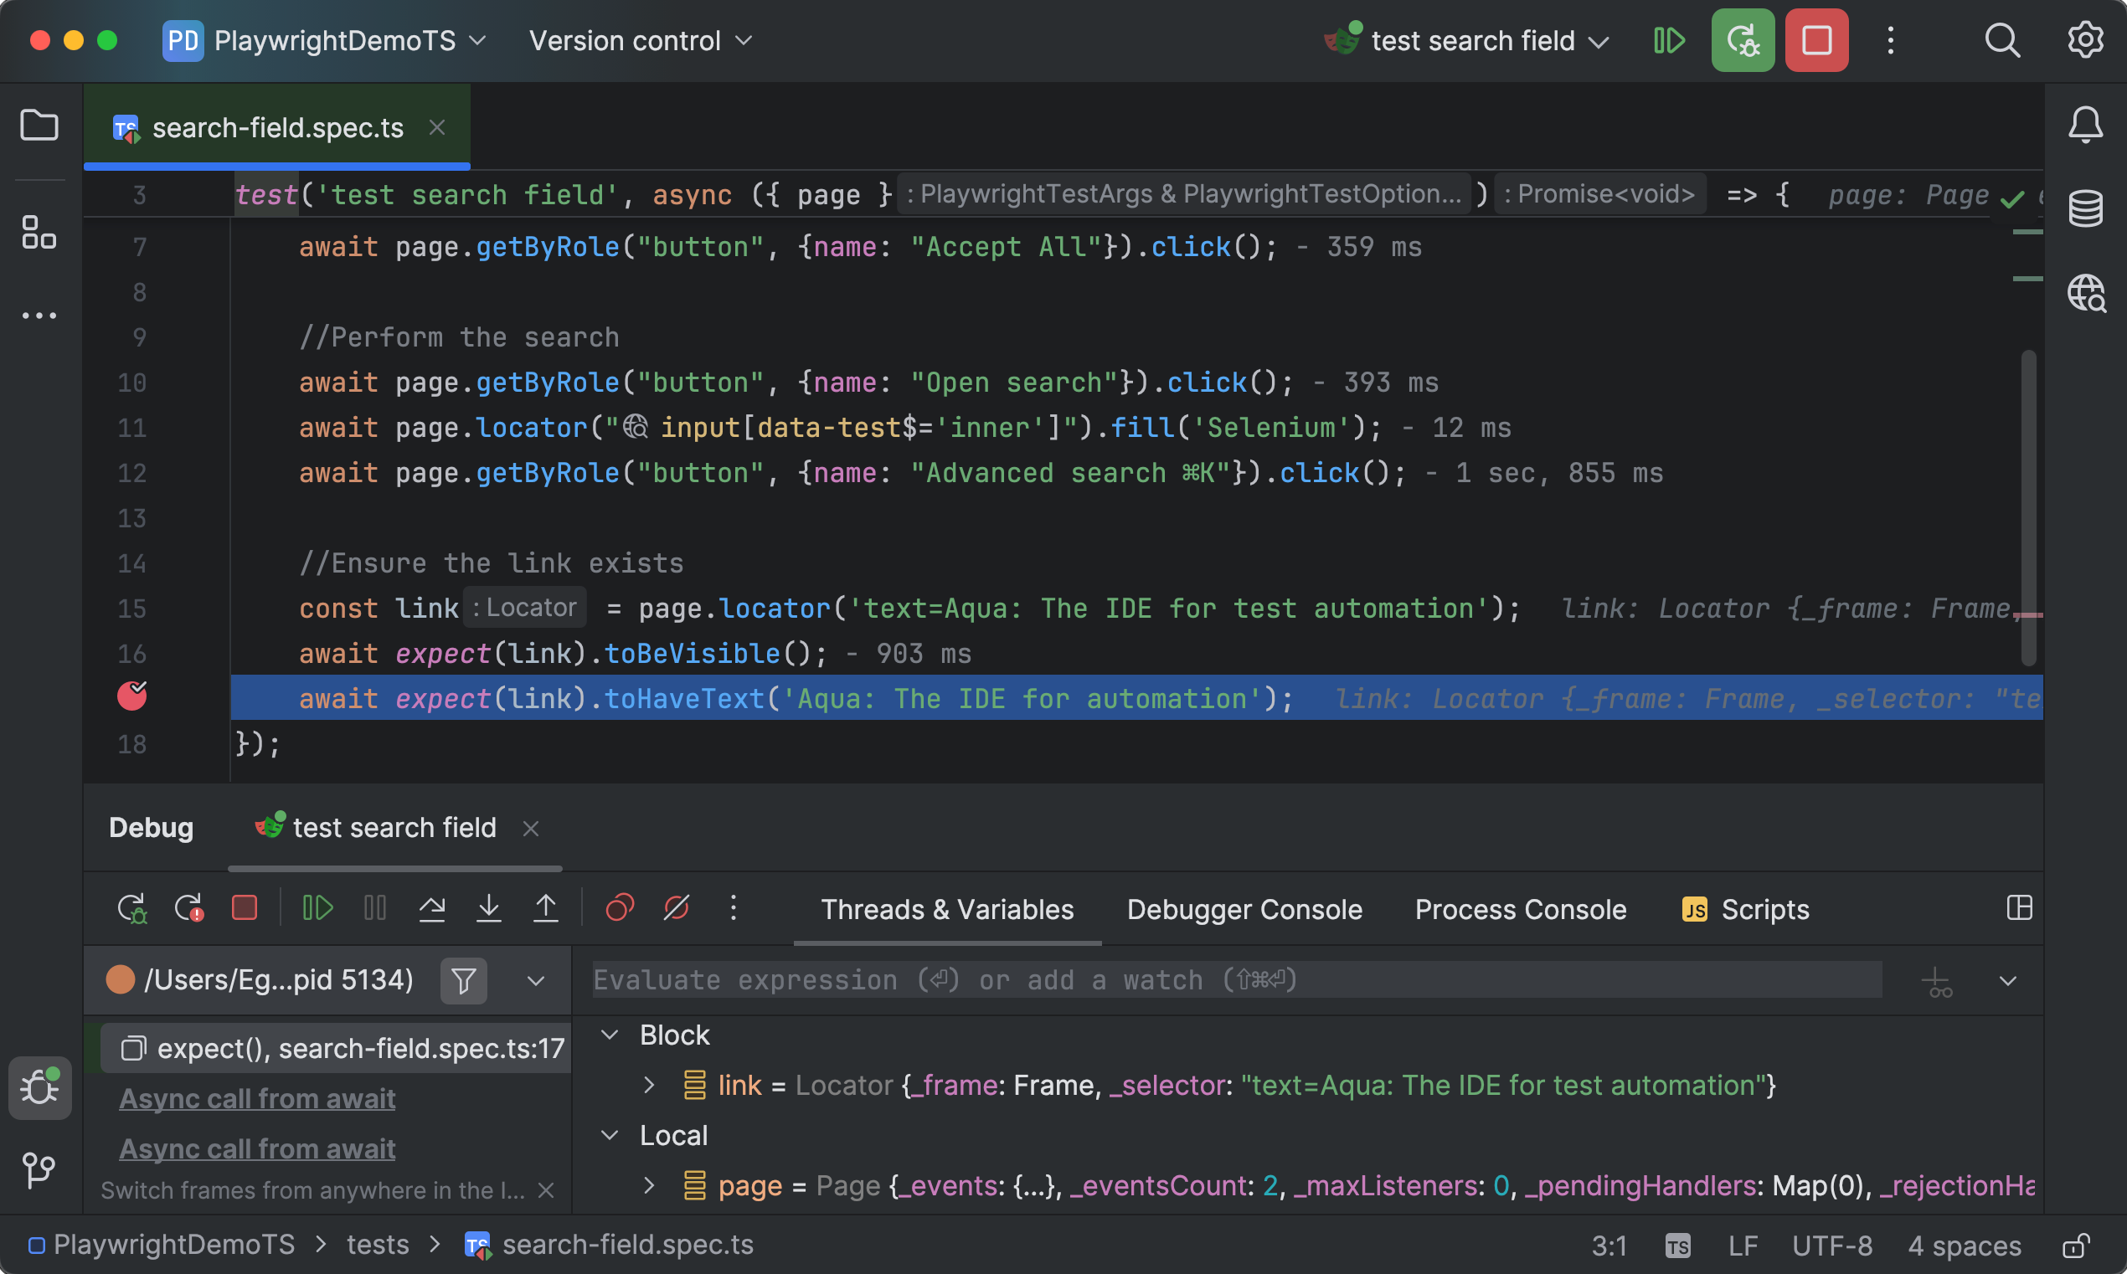Click the Async call from await link
The width and height of the screenshot is (2127, 1274).
click(x=257, y=1098)
